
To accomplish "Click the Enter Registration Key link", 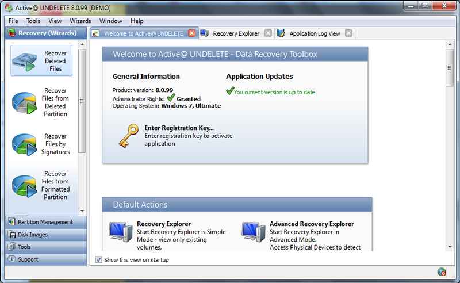I will pyautogui.click(x=179, y=128).
